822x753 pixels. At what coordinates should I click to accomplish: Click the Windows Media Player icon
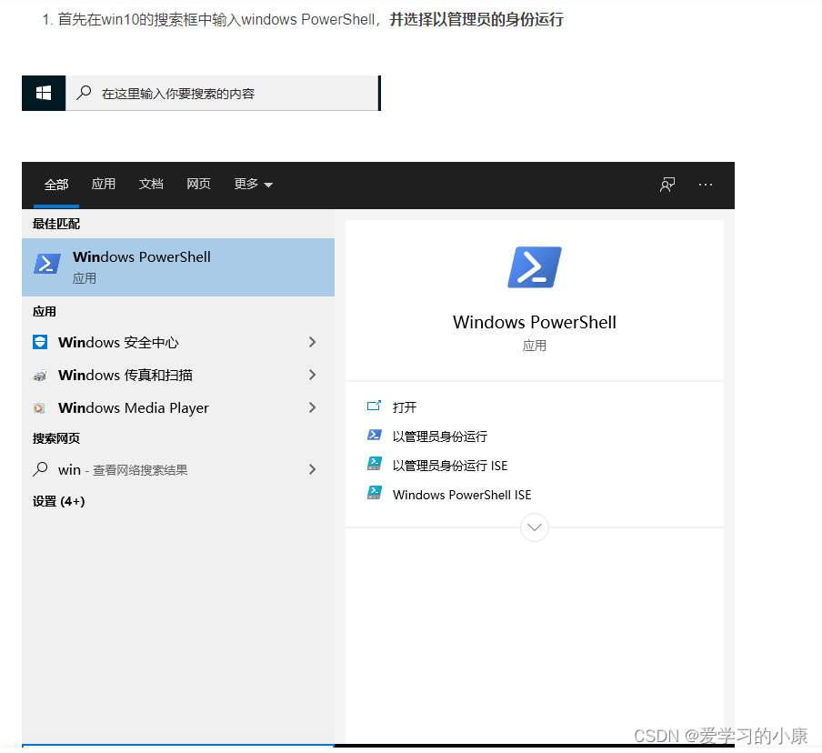(39, 408)
